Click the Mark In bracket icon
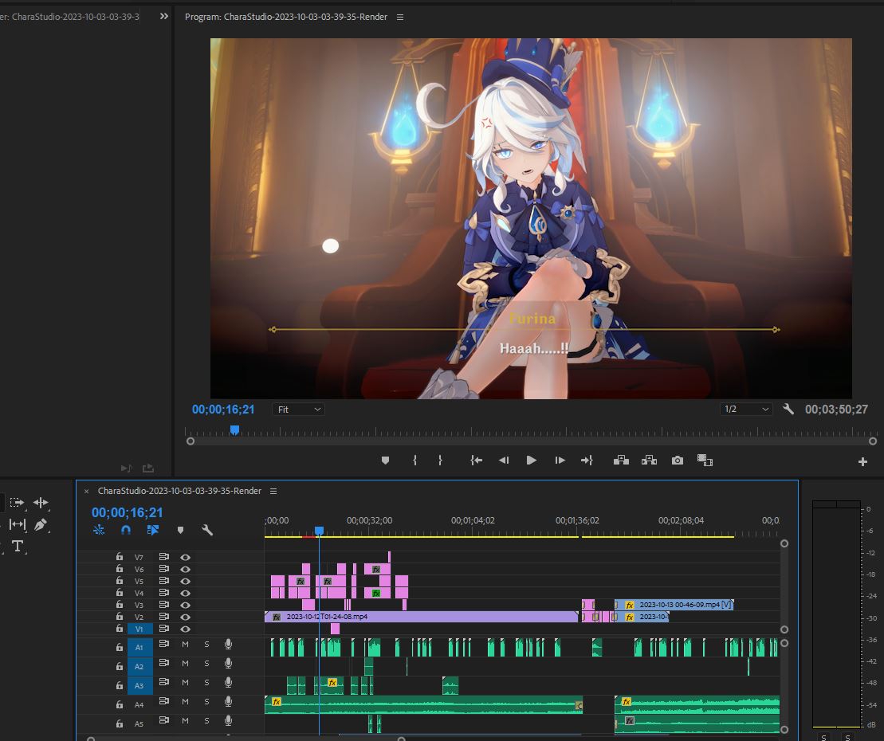884x741 pixels. [415, 461]
